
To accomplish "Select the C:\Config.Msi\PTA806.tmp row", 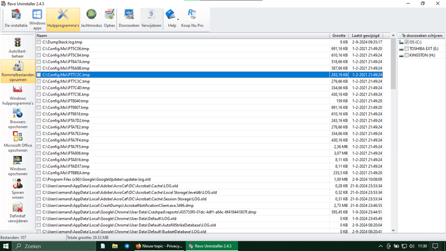I will coord(210,153).
